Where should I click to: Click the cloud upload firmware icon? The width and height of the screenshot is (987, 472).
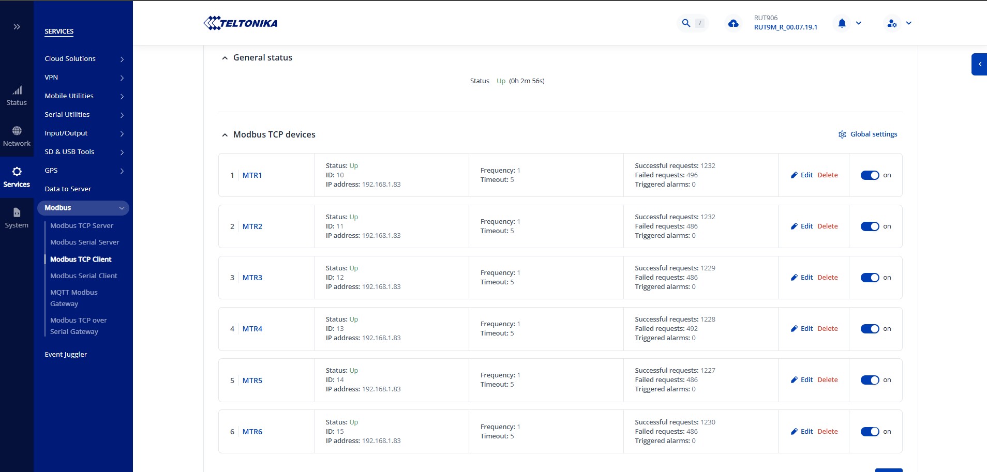733,23
